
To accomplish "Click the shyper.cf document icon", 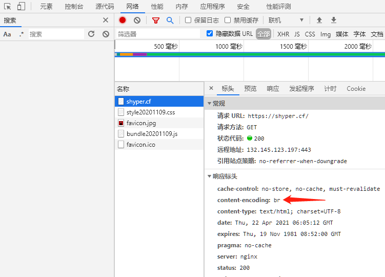I will [x=121, y=101].
